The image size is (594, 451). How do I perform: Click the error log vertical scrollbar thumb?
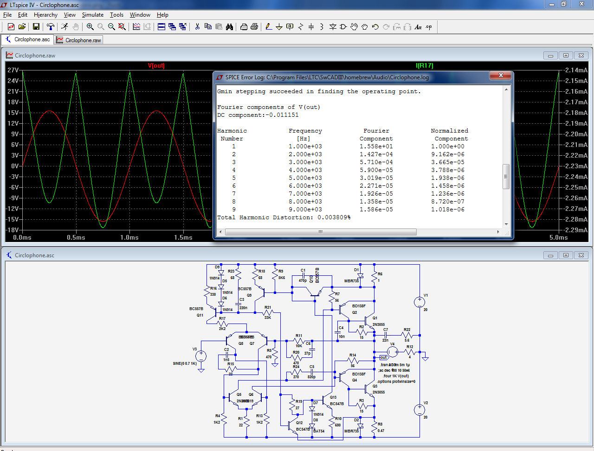point(506,177)
